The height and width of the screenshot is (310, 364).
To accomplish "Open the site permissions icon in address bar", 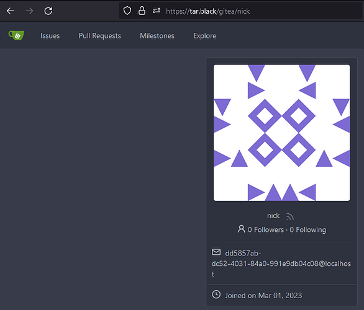I will tap(157, 11).
